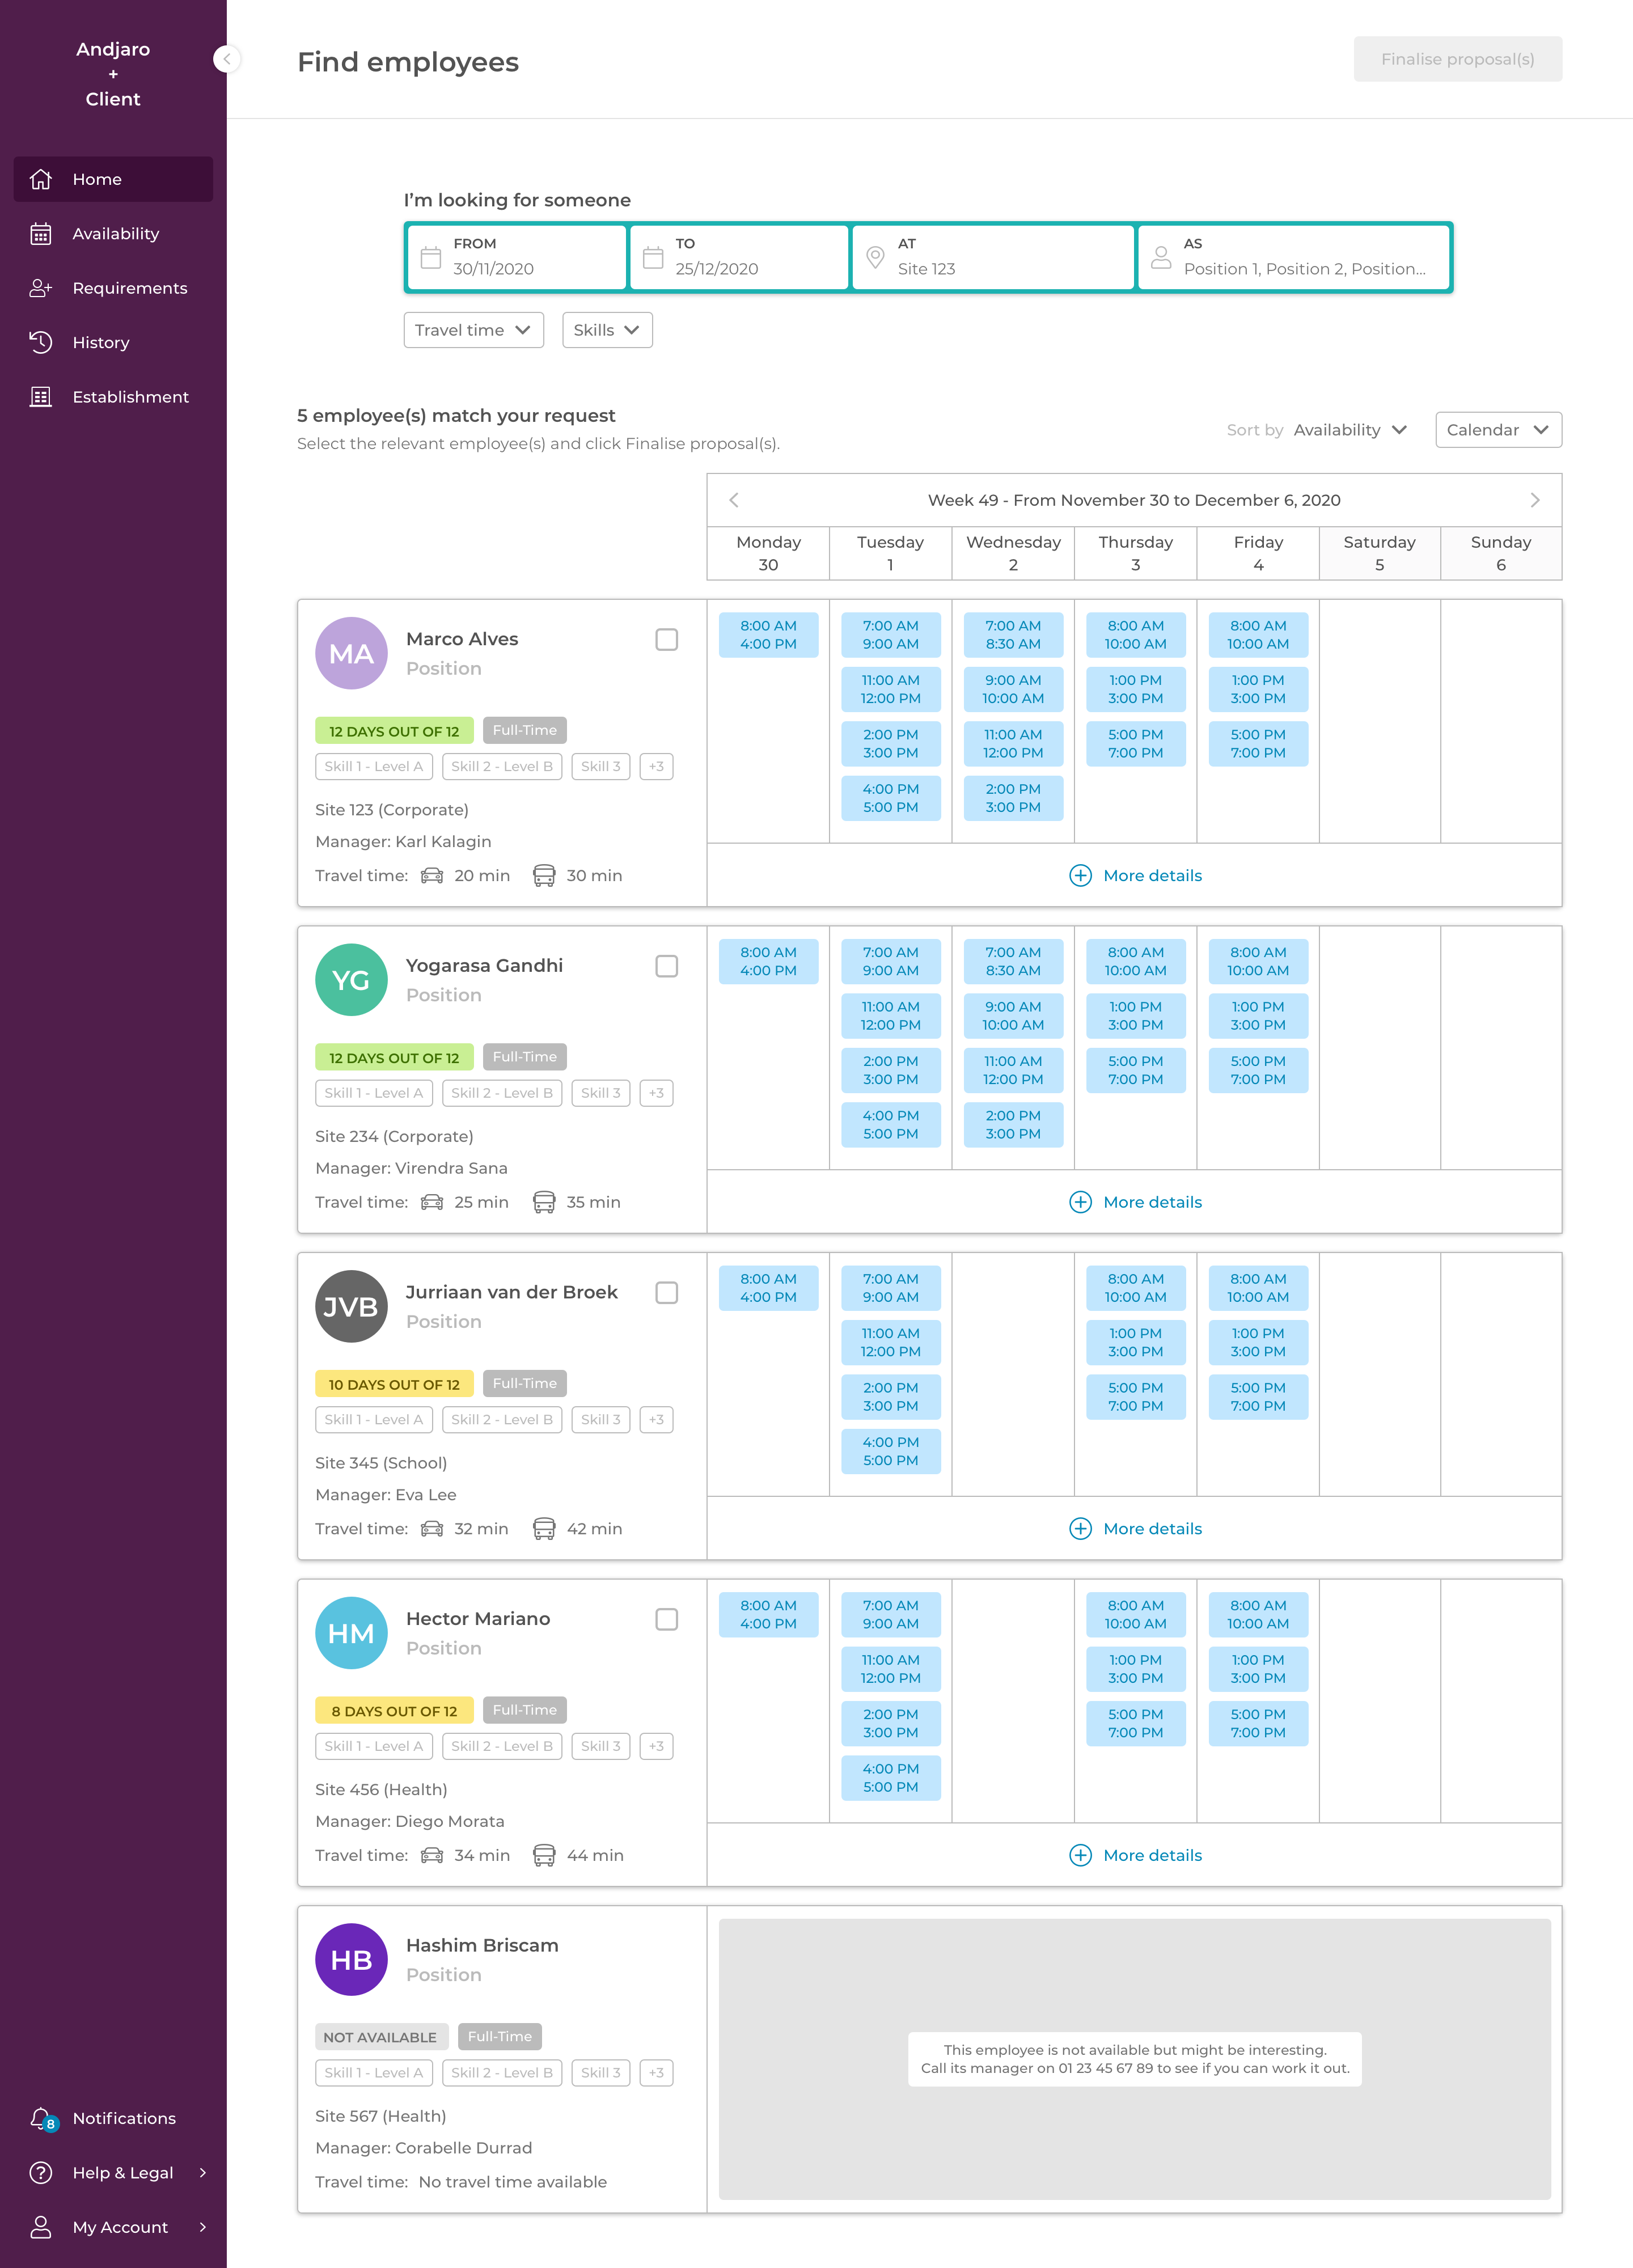Click the My Account user icon

[41, 2227]
